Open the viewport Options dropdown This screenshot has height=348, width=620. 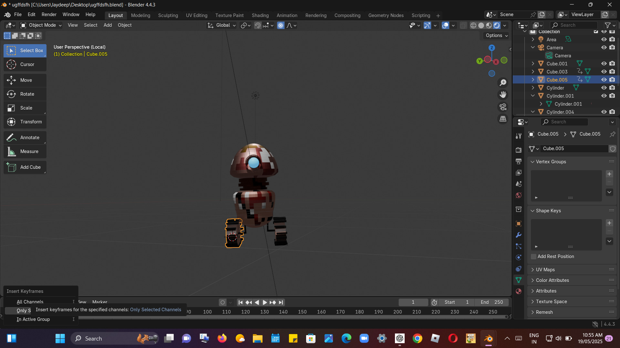497,35
